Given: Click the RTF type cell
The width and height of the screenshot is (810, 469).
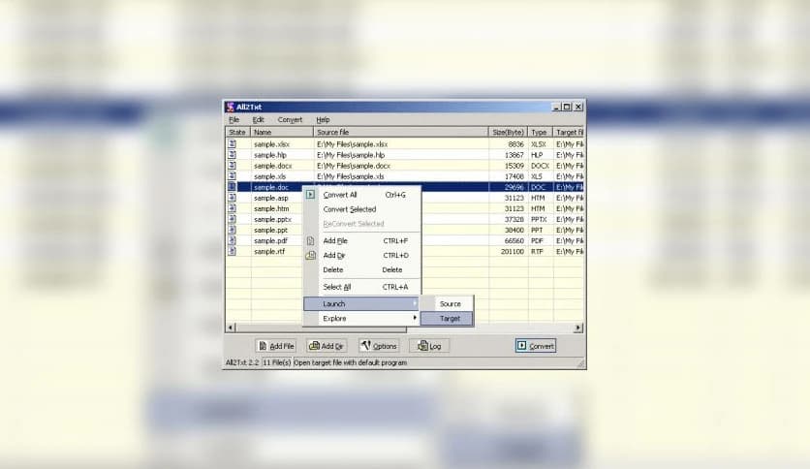Looking at the screenshot, I should (x=537, y=252).
